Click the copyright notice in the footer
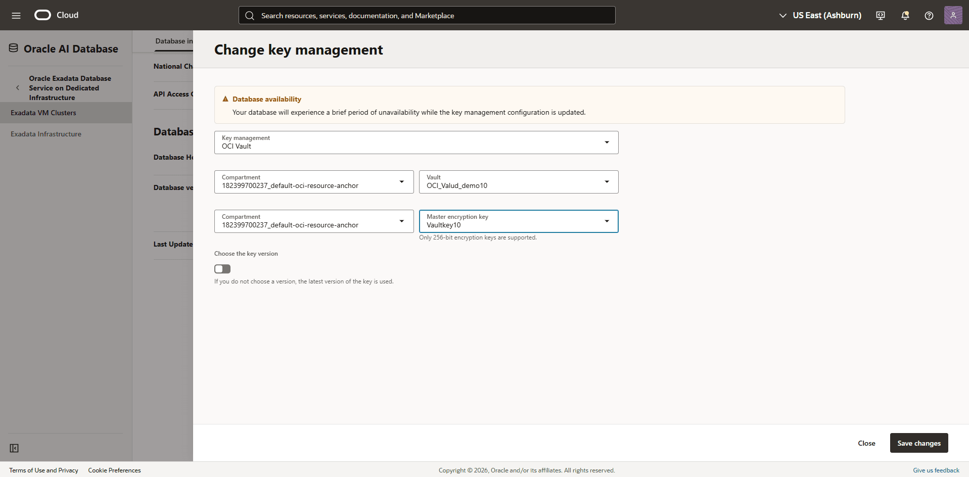969x477 pixels. [x=527, y=470]
